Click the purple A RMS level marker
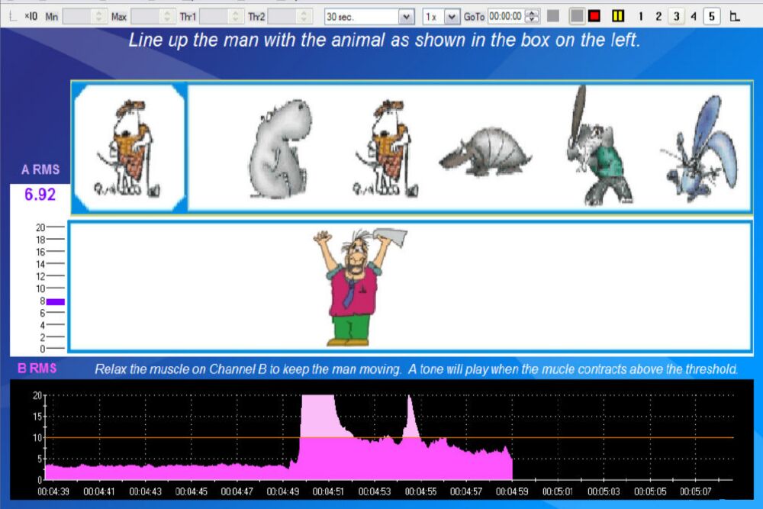The width and height of the screenshot is (763, 509). (x=55, y=301)
